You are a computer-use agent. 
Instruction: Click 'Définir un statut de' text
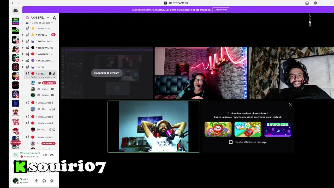41,77
